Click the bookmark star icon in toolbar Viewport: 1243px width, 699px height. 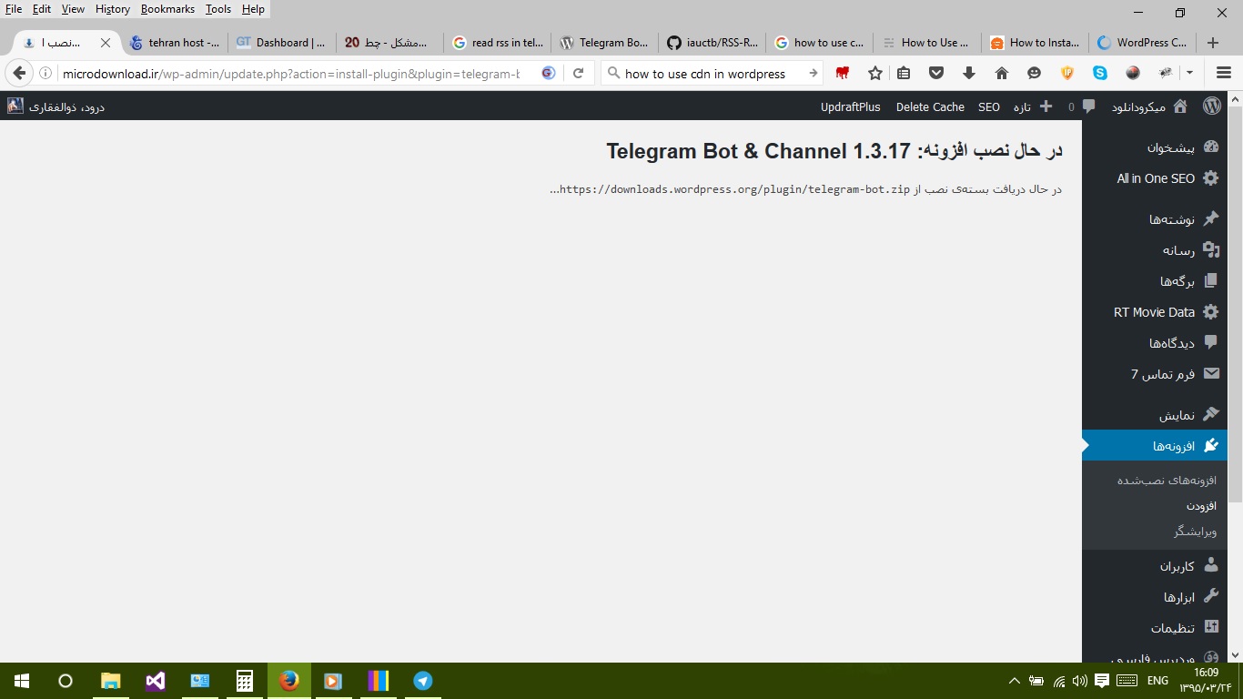coord(875,73)
